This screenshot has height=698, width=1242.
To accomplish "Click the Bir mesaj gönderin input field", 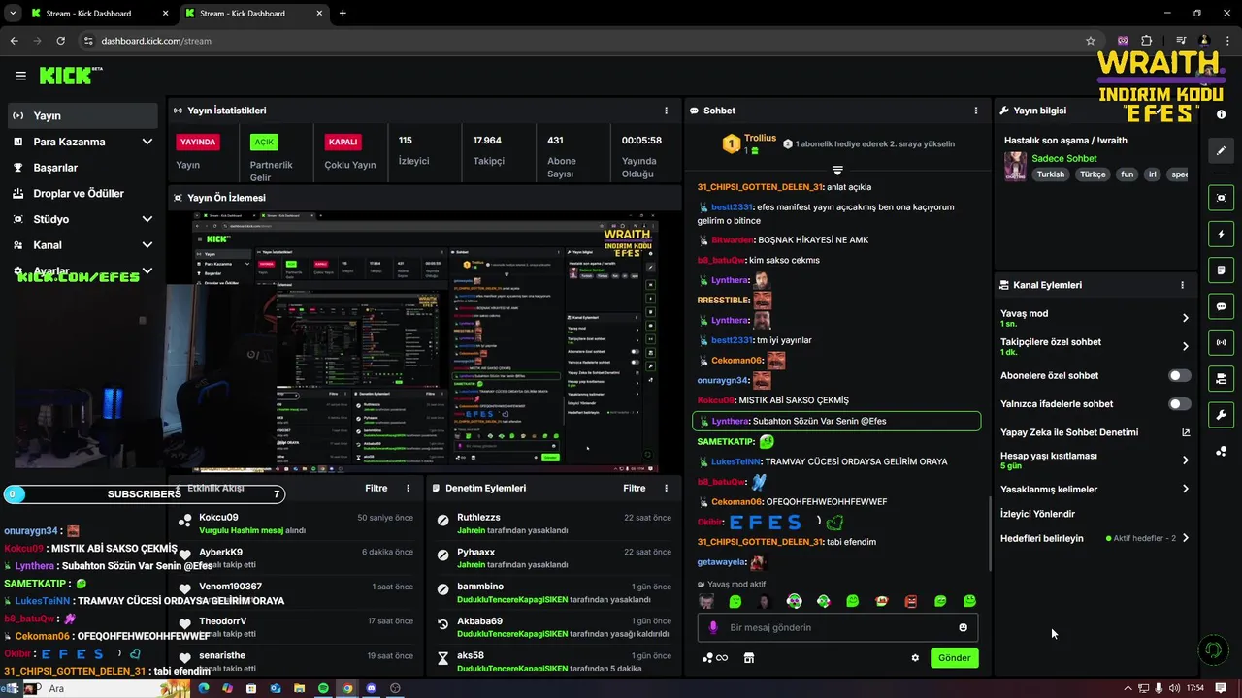I will coord(837,627).
